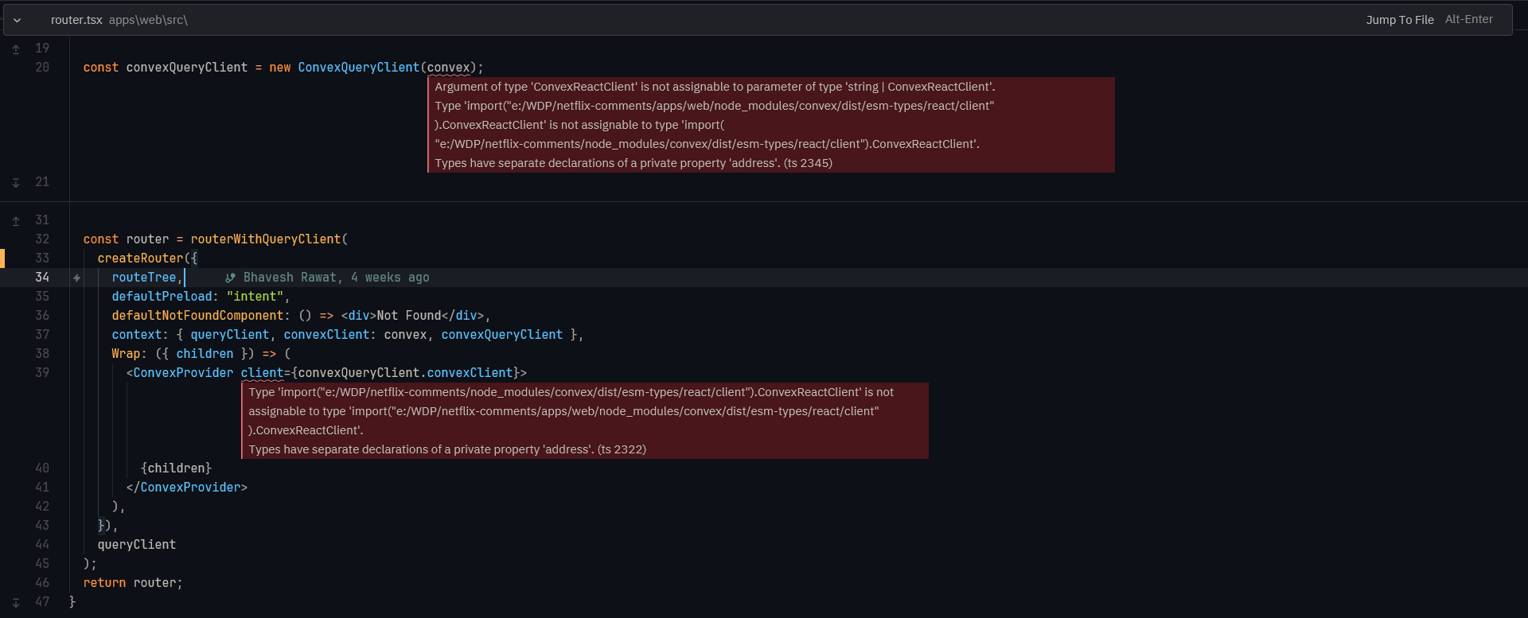Expand excerpt upward at line 19
The height and width of the screenshot is (618, 1528).
click(16, 49)
